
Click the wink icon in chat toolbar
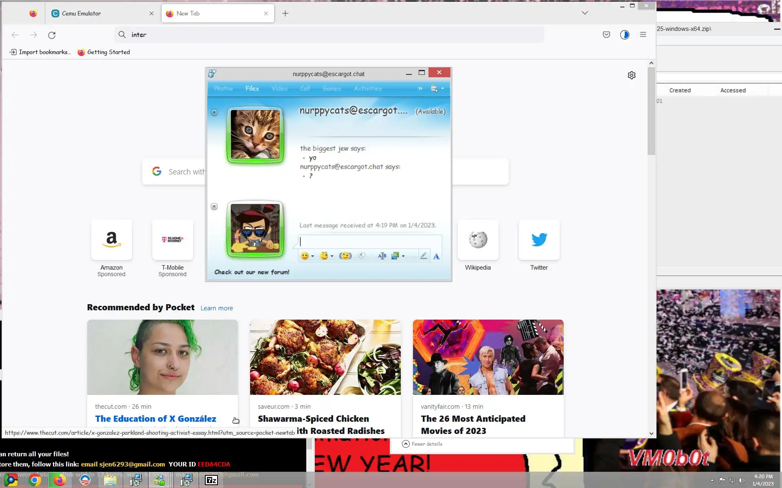click(324, 256)
